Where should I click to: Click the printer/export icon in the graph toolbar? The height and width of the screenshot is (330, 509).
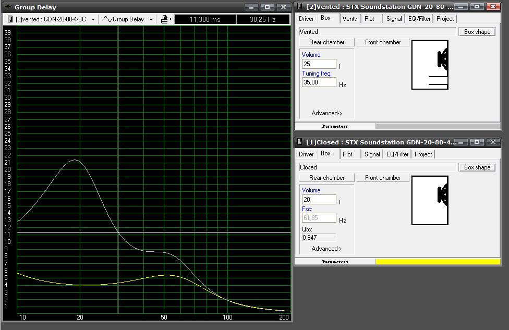165,19
